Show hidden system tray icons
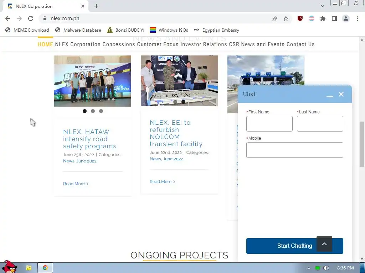Image resolution: width=365 pixels, height=273 pixels. pyautogui.click(x=309, y=268)
